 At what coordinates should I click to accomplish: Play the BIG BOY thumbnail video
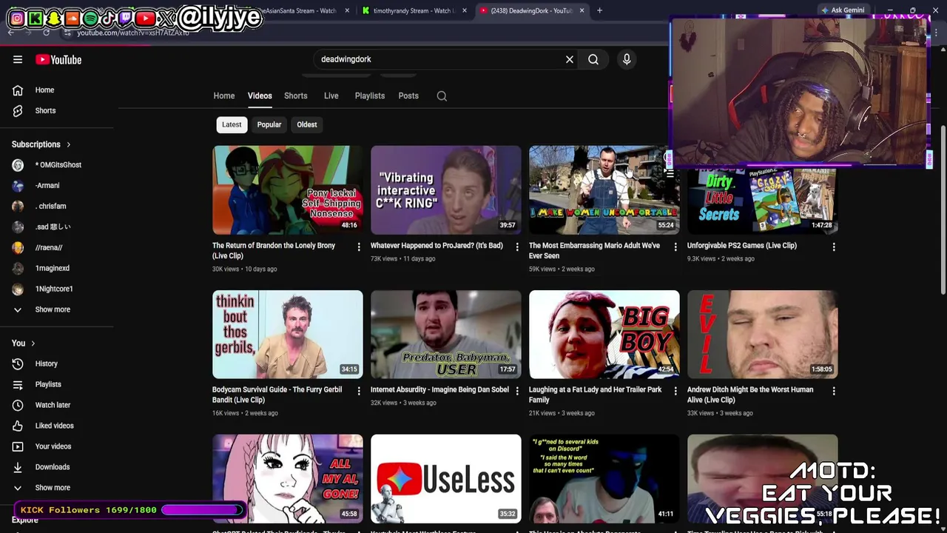(604, 335)
